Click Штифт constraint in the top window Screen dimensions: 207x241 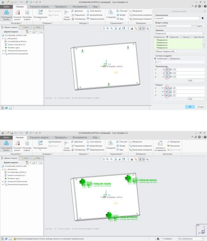coord(121,15)
